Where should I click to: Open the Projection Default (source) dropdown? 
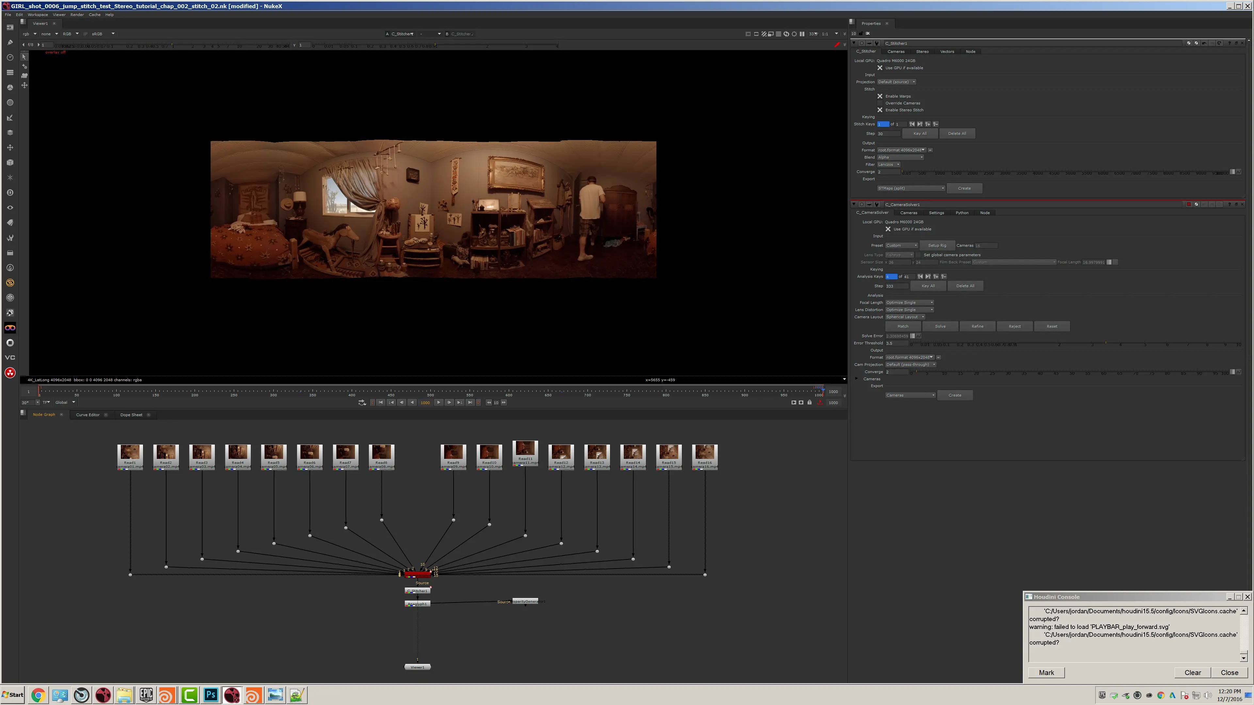tap(896, 82)
